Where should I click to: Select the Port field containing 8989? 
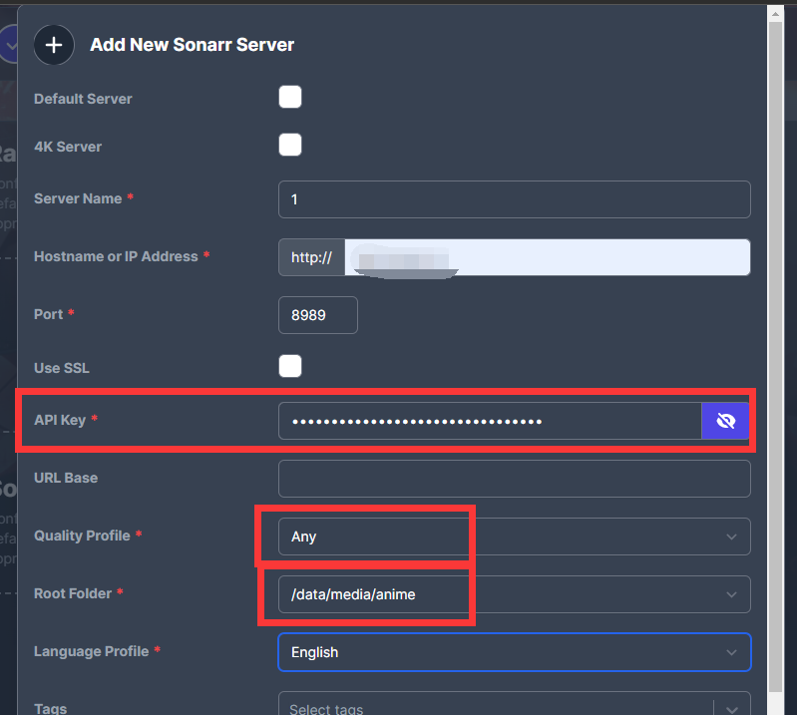(317, 315)
